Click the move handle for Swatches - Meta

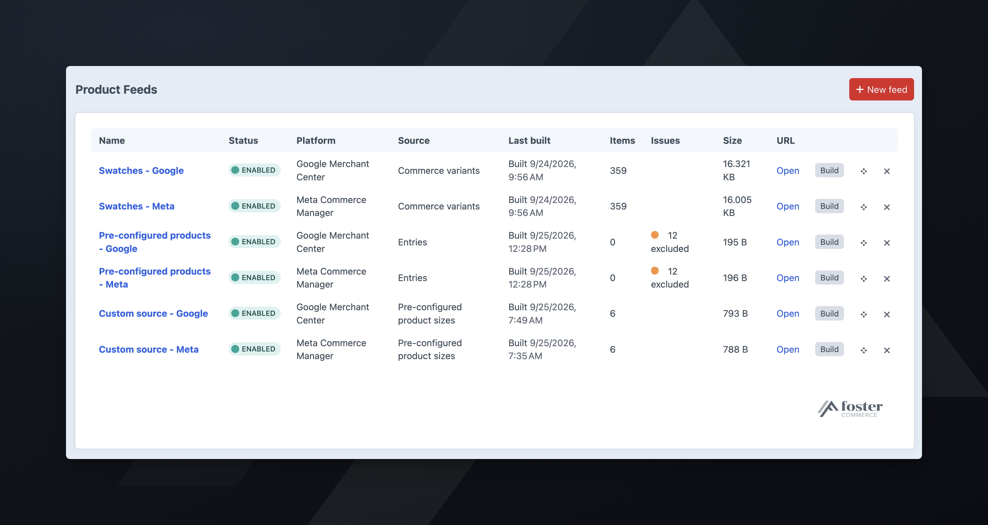click(863, 207)
